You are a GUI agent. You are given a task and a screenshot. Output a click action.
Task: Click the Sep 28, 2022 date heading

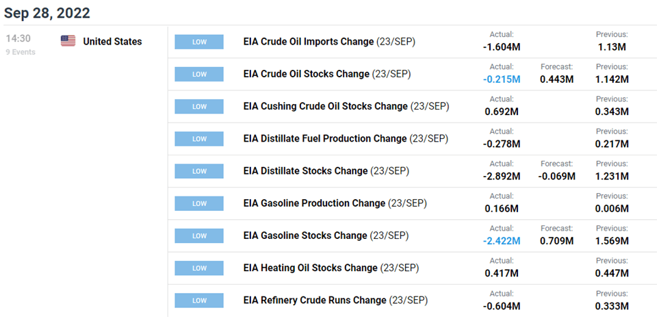pos(47,13)
